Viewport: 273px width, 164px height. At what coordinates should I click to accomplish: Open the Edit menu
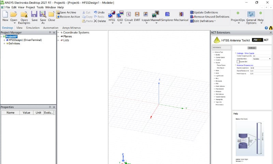14,7
